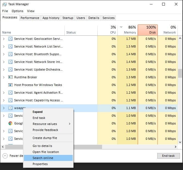Viewport: 183px width, 170px height.
Task: Click the horizontal scrollbar left arrow
Action: 3,147
